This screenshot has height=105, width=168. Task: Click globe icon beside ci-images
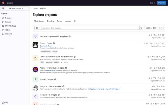click(59, 95)
